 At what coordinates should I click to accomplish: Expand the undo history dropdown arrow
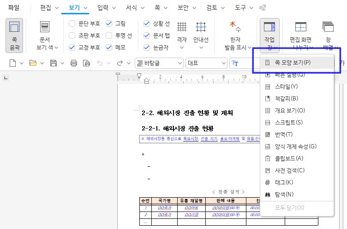(108, 64)
